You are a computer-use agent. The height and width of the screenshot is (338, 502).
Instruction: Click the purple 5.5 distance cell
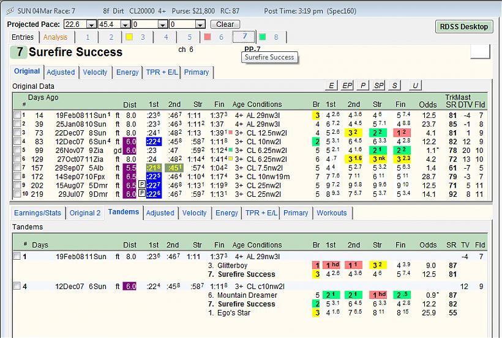(130, 167)
